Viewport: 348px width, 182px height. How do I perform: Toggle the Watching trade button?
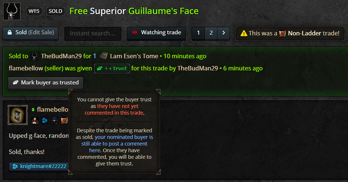[x=156, y=33]
